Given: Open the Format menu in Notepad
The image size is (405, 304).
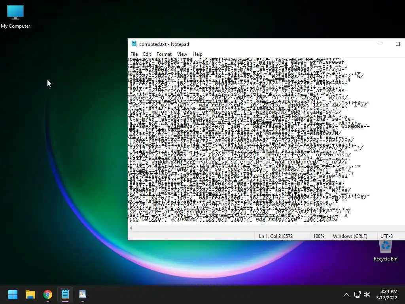Looking at the screenshot, I should [x=164, y=54].
